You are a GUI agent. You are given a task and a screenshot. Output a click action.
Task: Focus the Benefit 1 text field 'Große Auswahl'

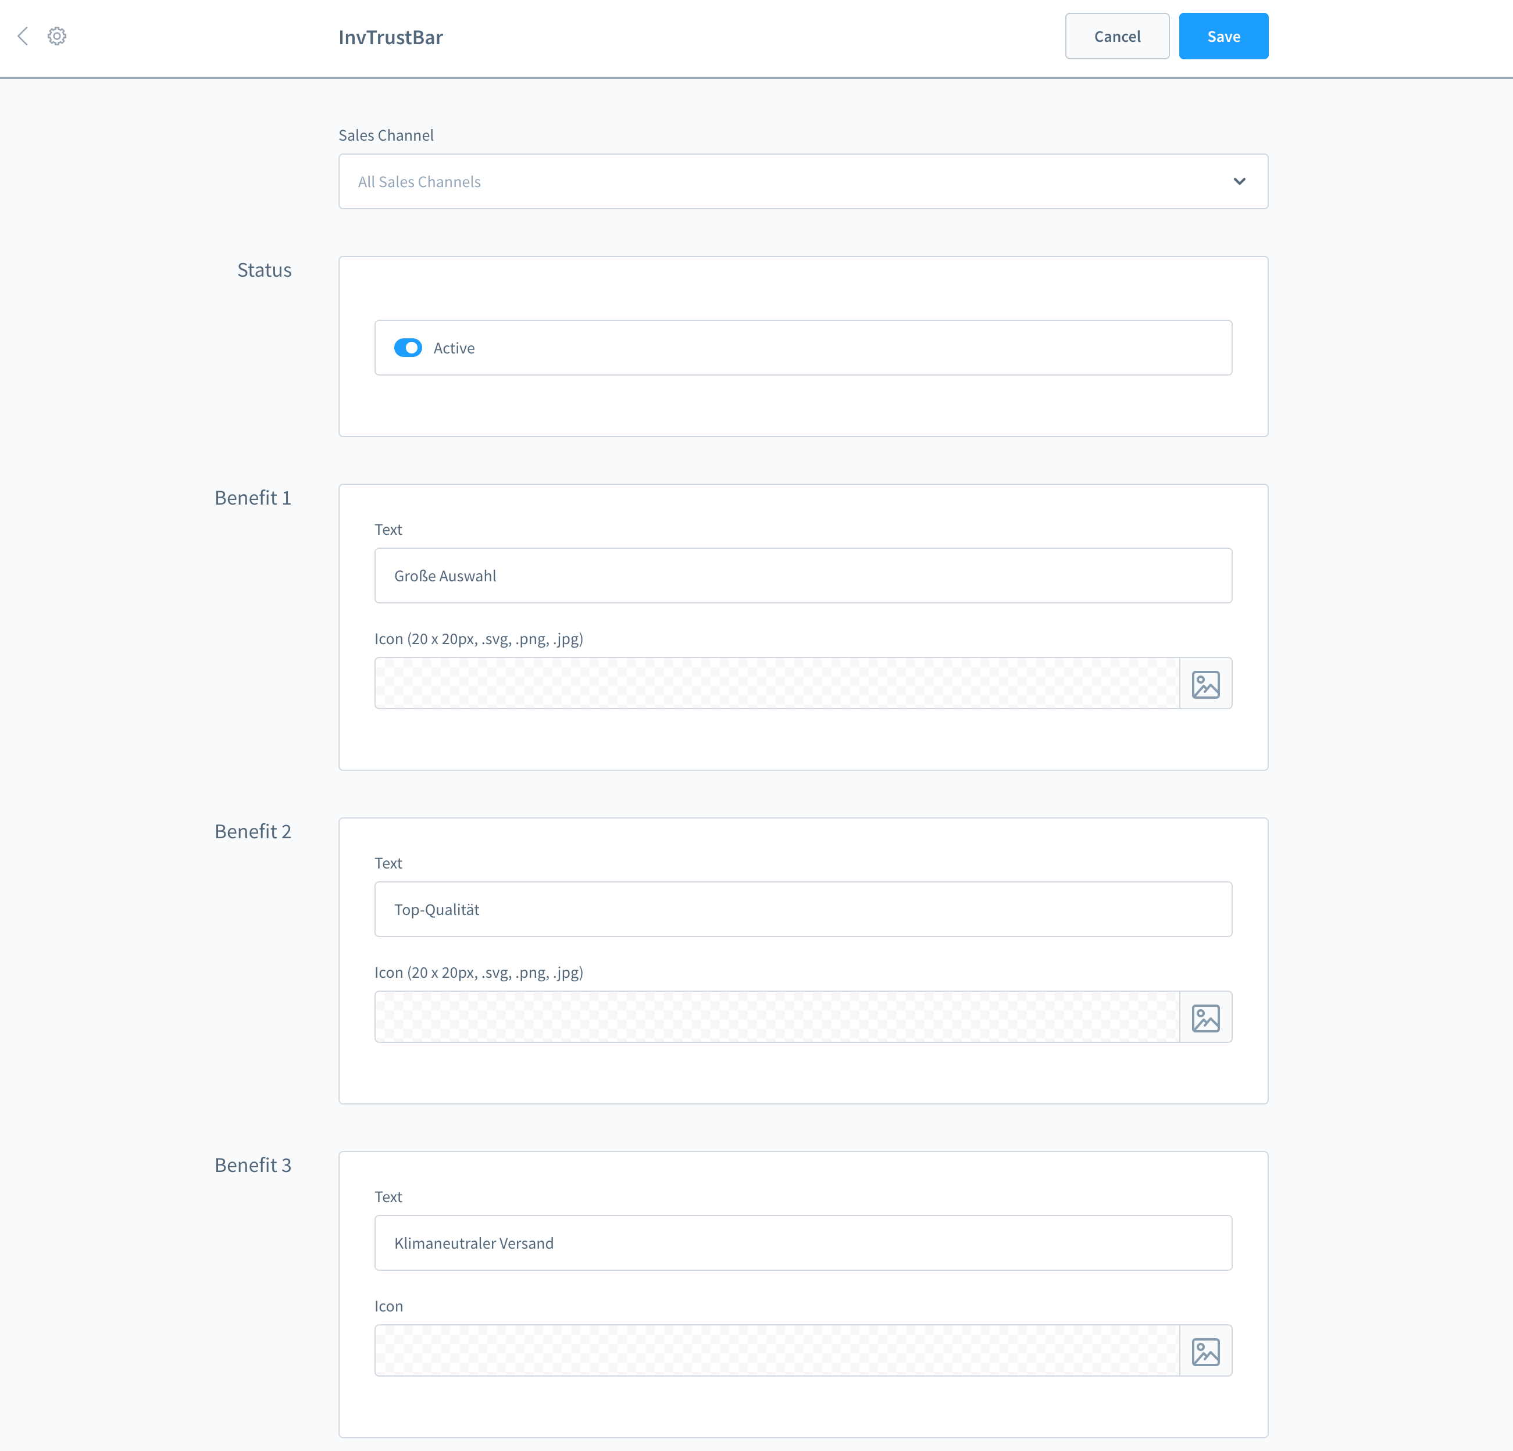(x=803, y=576)
